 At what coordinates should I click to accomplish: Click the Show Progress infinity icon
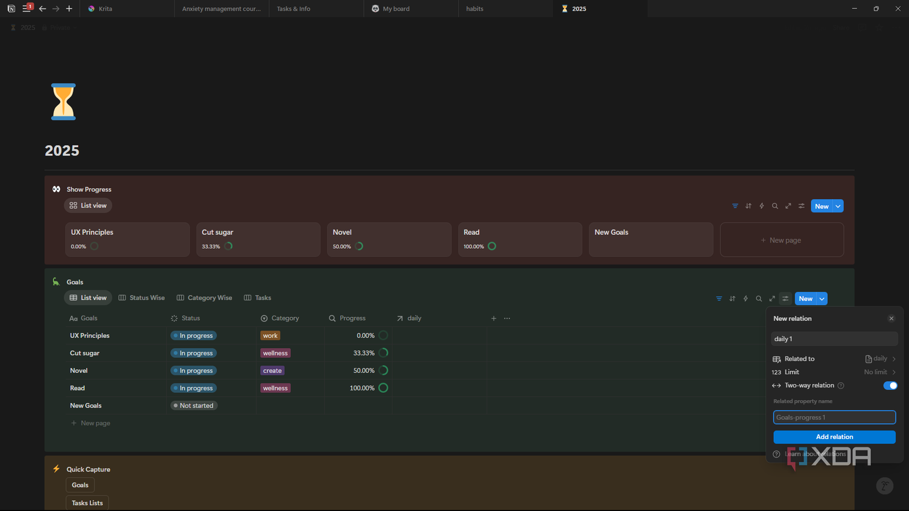56,189
